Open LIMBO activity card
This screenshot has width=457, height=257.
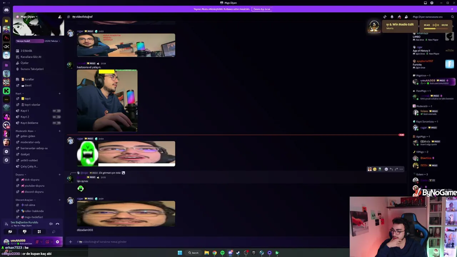(x=433, y=36)
